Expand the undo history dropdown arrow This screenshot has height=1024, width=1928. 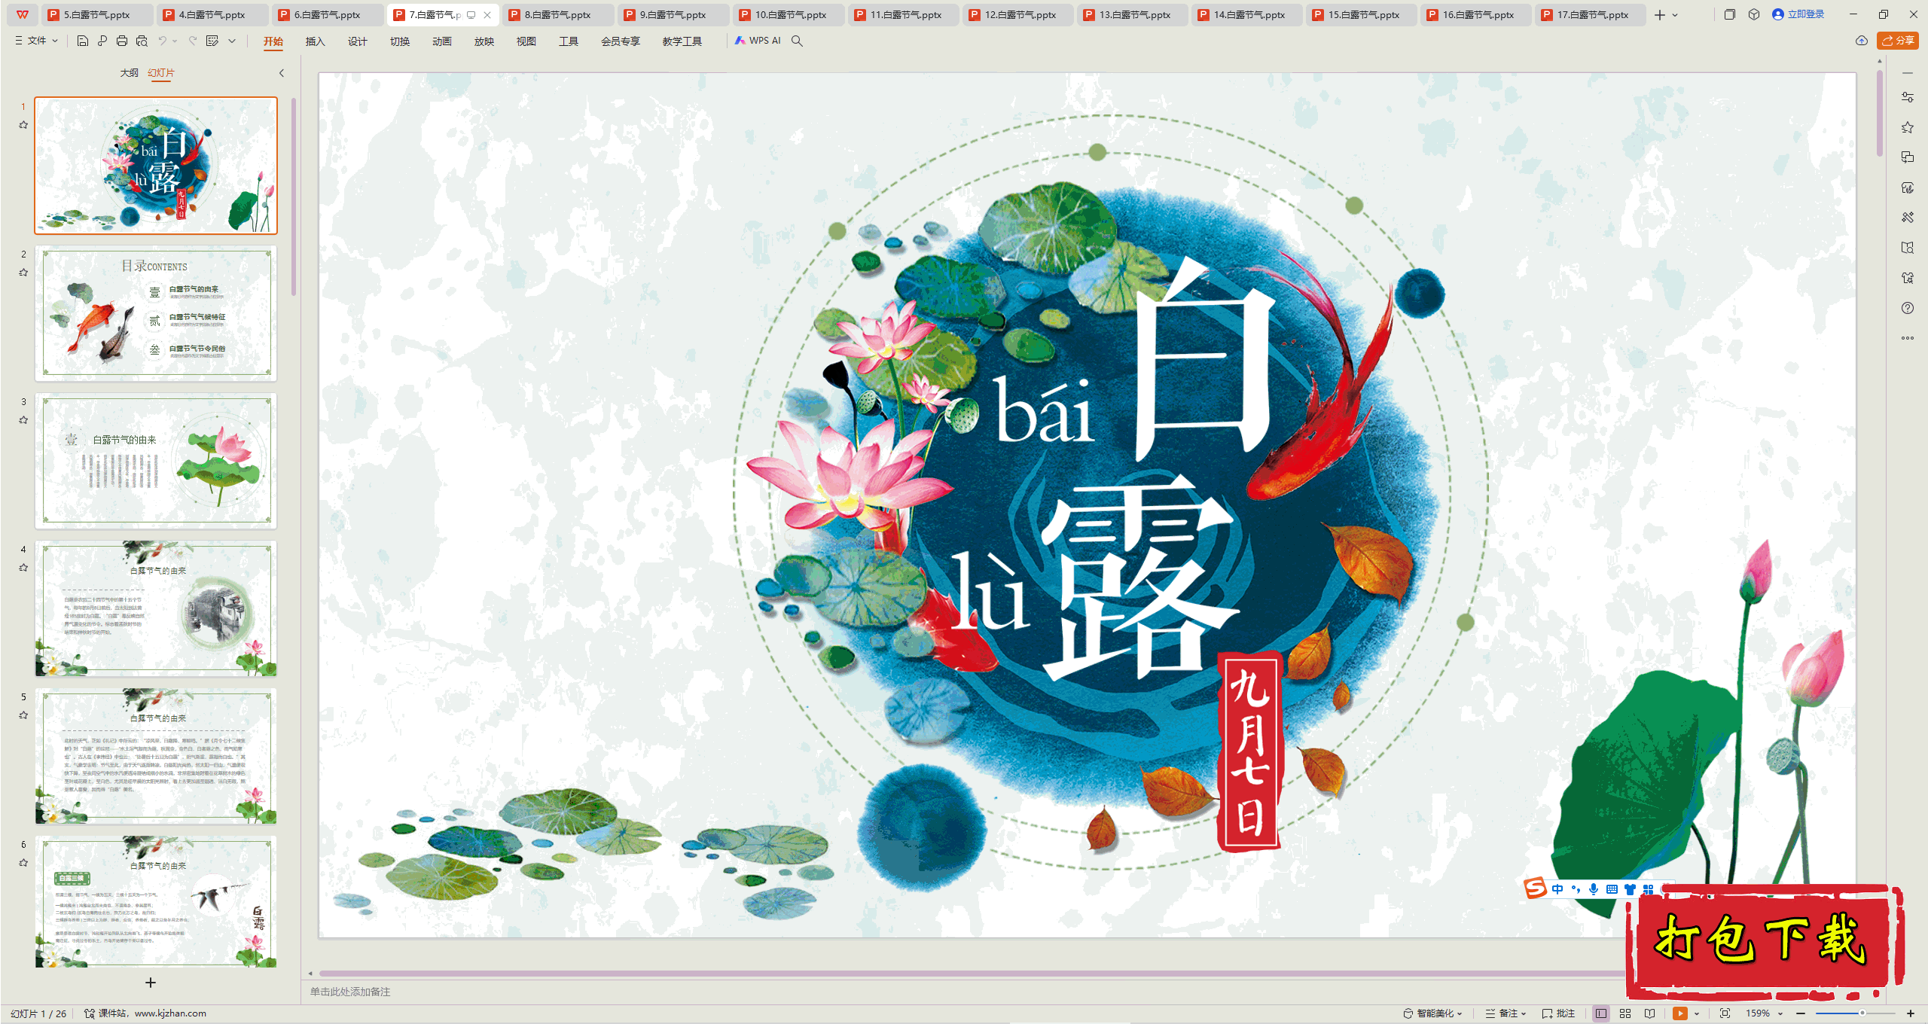click(175, 41)
